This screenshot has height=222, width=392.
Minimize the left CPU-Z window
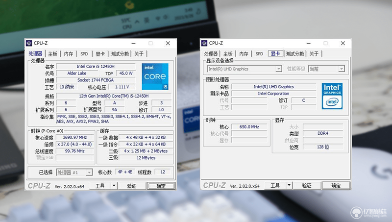pos(133,43)
